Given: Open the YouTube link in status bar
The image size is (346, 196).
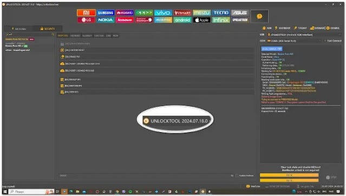Looking at the screenshot, I should [253, 186].
